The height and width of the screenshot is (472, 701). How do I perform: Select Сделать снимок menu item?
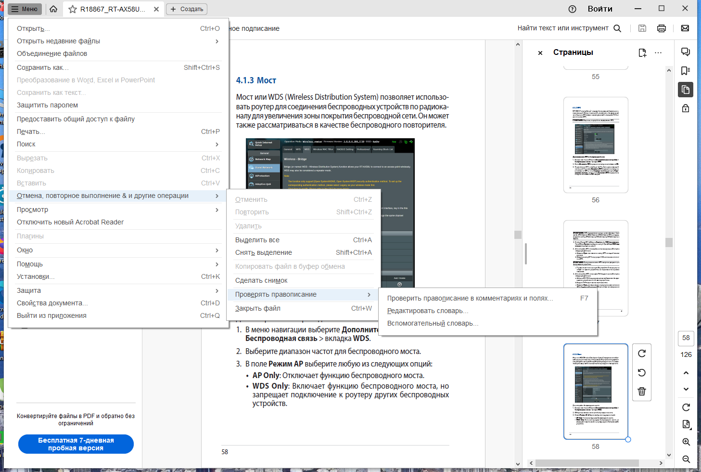304,280
